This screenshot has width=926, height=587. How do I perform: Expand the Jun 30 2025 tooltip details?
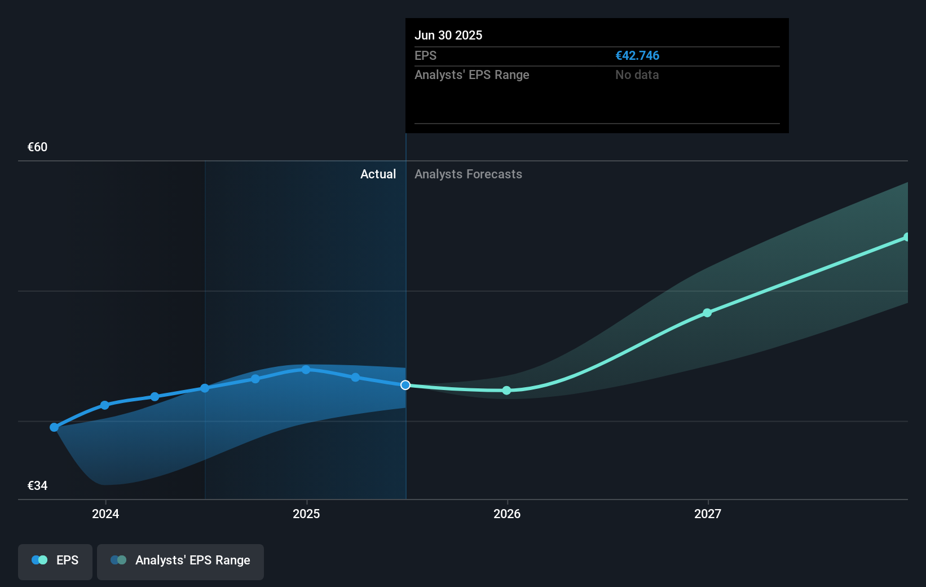pos(597,76)
